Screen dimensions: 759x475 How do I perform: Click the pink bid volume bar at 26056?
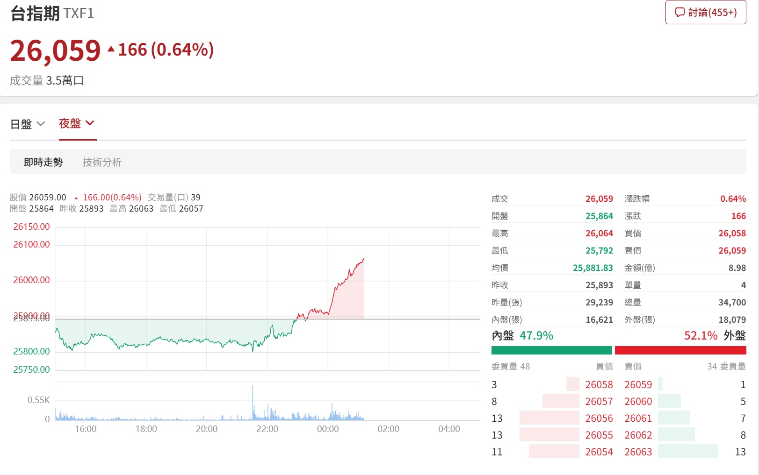click(549, 418)
